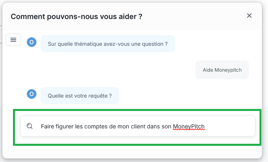The height and width of the screenshot is (162, 268).
Task: Click the word 'aider' in the dialog title
Action: (124, 17)
